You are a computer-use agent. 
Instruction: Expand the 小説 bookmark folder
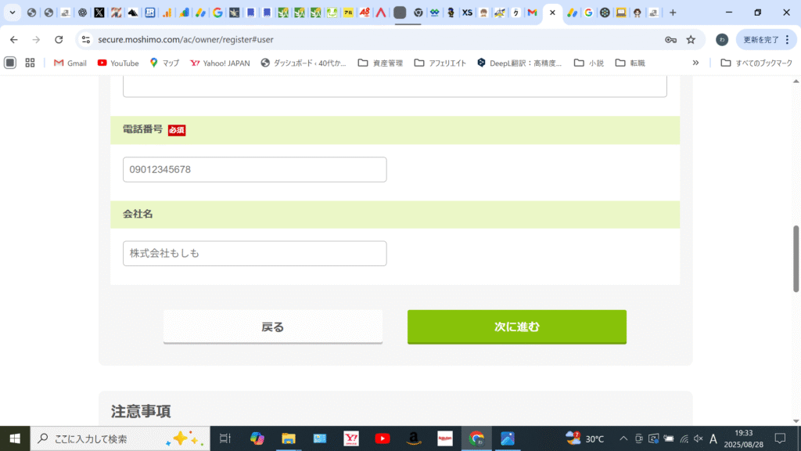588,63
